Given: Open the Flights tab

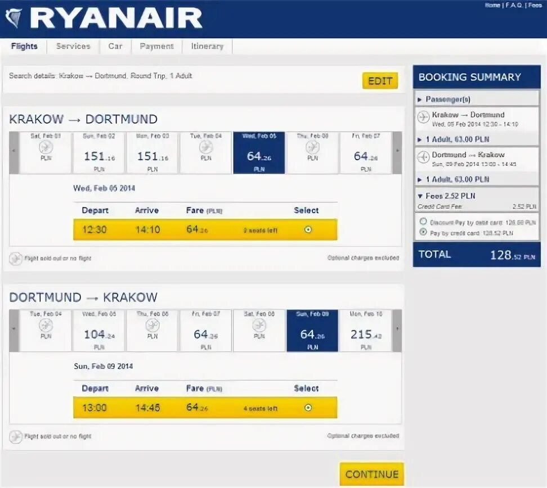Looking at the screenshot, I should [24, 46].
